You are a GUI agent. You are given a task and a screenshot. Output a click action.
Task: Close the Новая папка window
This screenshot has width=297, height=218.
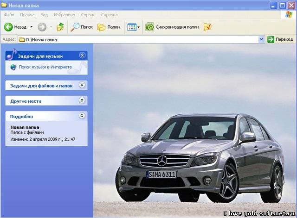(292, 5)
